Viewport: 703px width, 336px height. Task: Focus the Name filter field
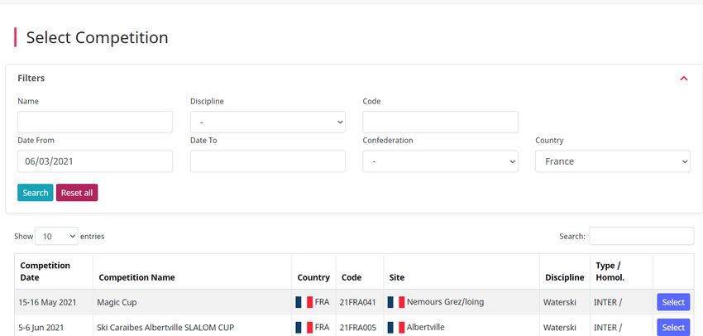(x=95, y=122)
